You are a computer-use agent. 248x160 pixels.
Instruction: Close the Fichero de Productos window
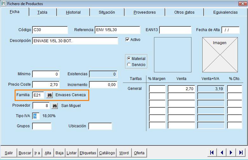(x=243, y=4)
